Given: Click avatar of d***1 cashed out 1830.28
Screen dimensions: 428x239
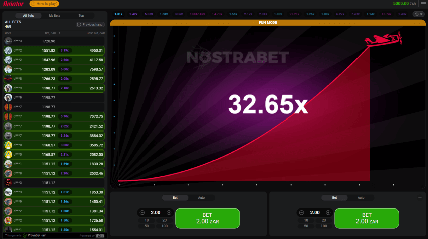Looking at the screenshot, I should tap(8, 164).
